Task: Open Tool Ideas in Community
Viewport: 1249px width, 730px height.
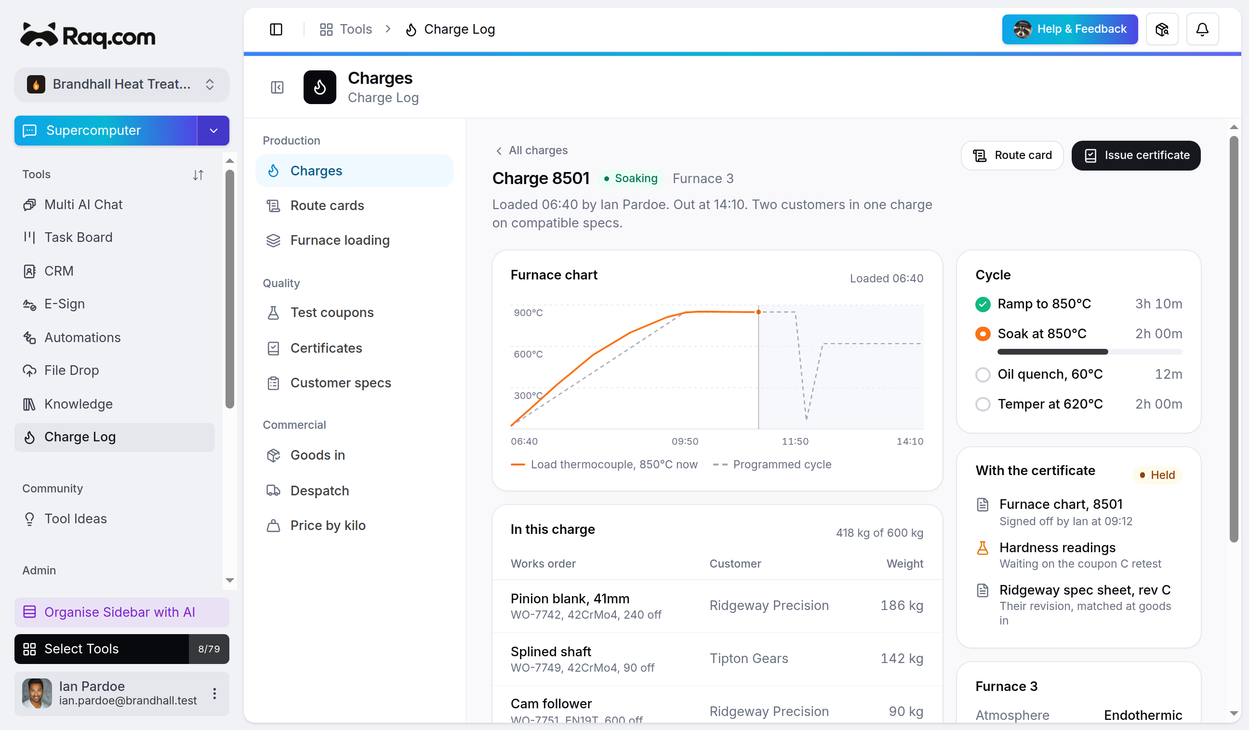Action: click(115, 519)
